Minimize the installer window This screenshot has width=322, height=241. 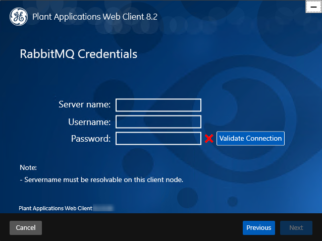click(x=313, y=7)
